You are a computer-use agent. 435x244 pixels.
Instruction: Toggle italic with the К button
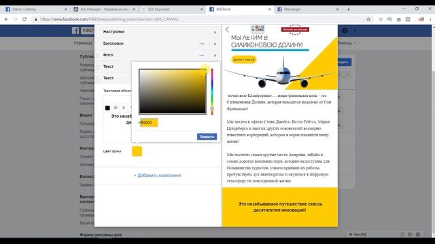pos(124,108)
